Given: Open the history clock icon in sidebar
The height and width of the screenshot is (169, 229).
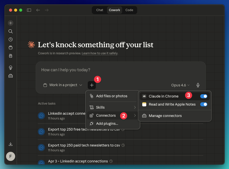Looking at the screenshot, I should 11,39.
